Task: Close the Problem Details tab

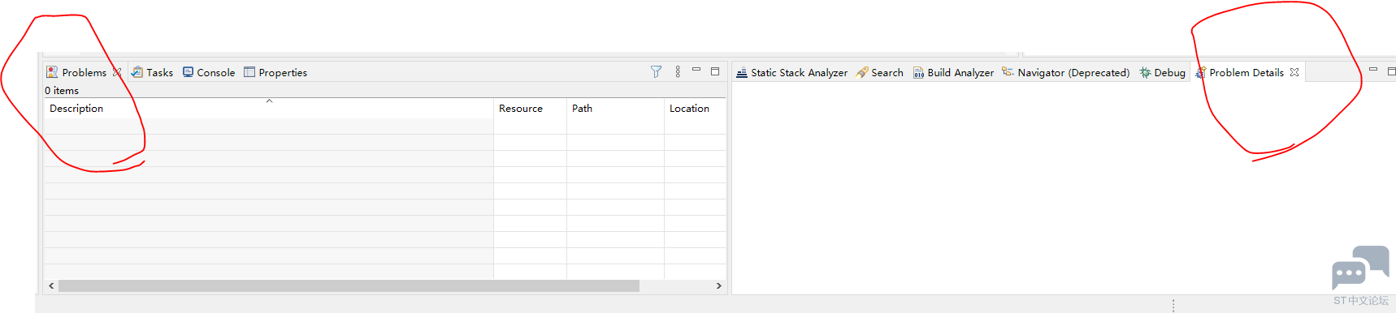Action: pos(1294,72)
